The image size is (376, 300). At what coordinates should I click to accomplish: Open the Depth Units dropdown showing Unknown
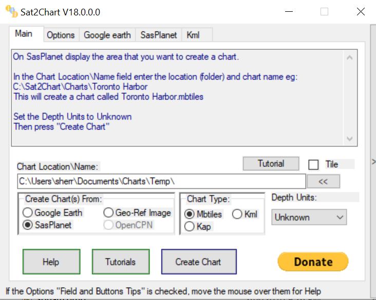click(309, 217)
